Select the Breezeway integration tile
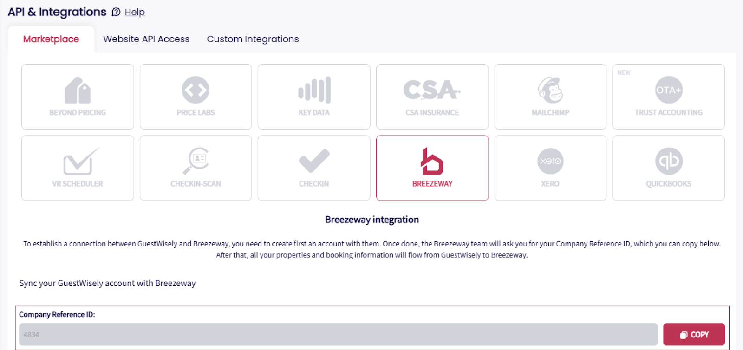 432,168
